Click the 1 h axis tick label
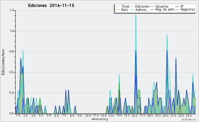199x122 pixels. pos(18,115)
